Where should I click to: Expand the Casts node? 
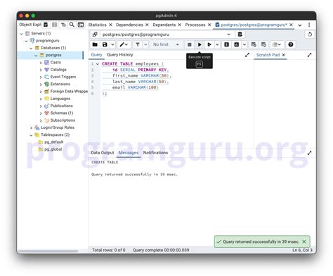coord(41,63)
